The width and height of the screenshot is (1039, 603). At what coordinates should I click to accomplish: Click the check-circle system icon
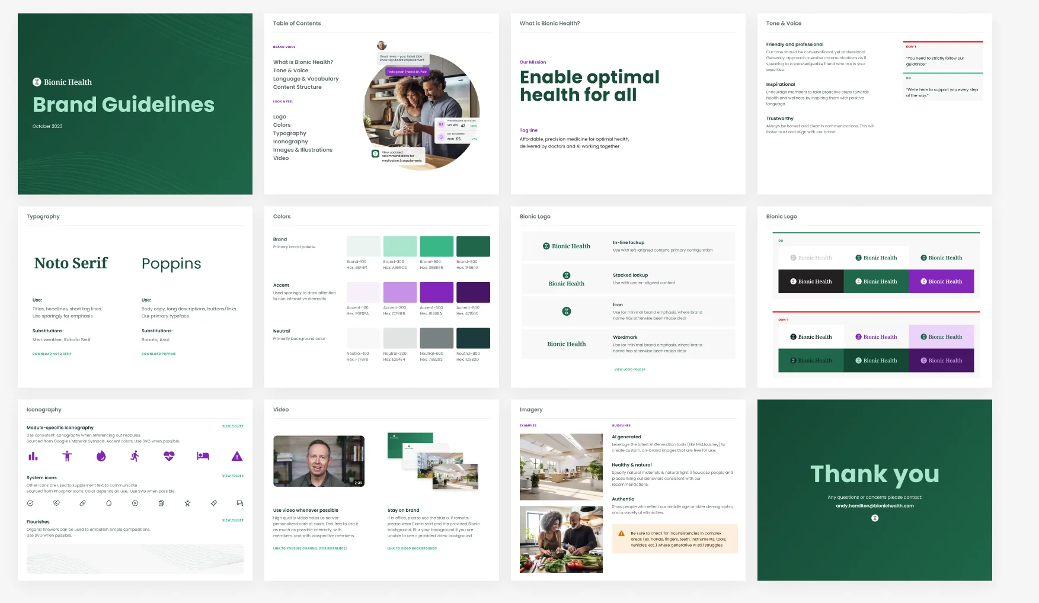point(30,503)
